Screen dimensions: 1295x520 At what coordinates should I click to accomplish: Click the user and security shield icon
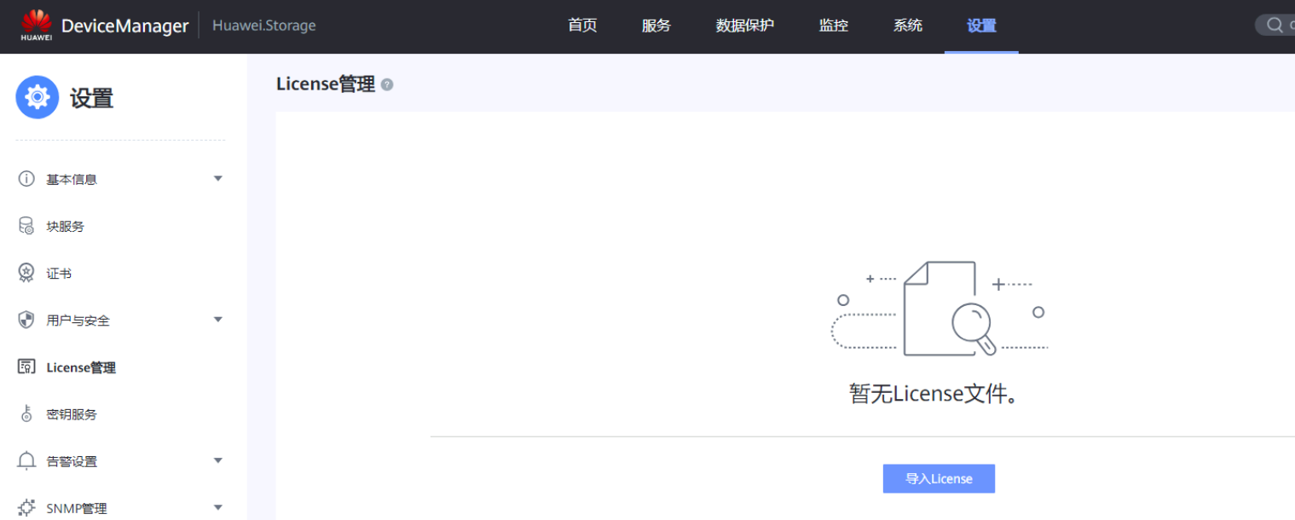click(x=26, y=321)
